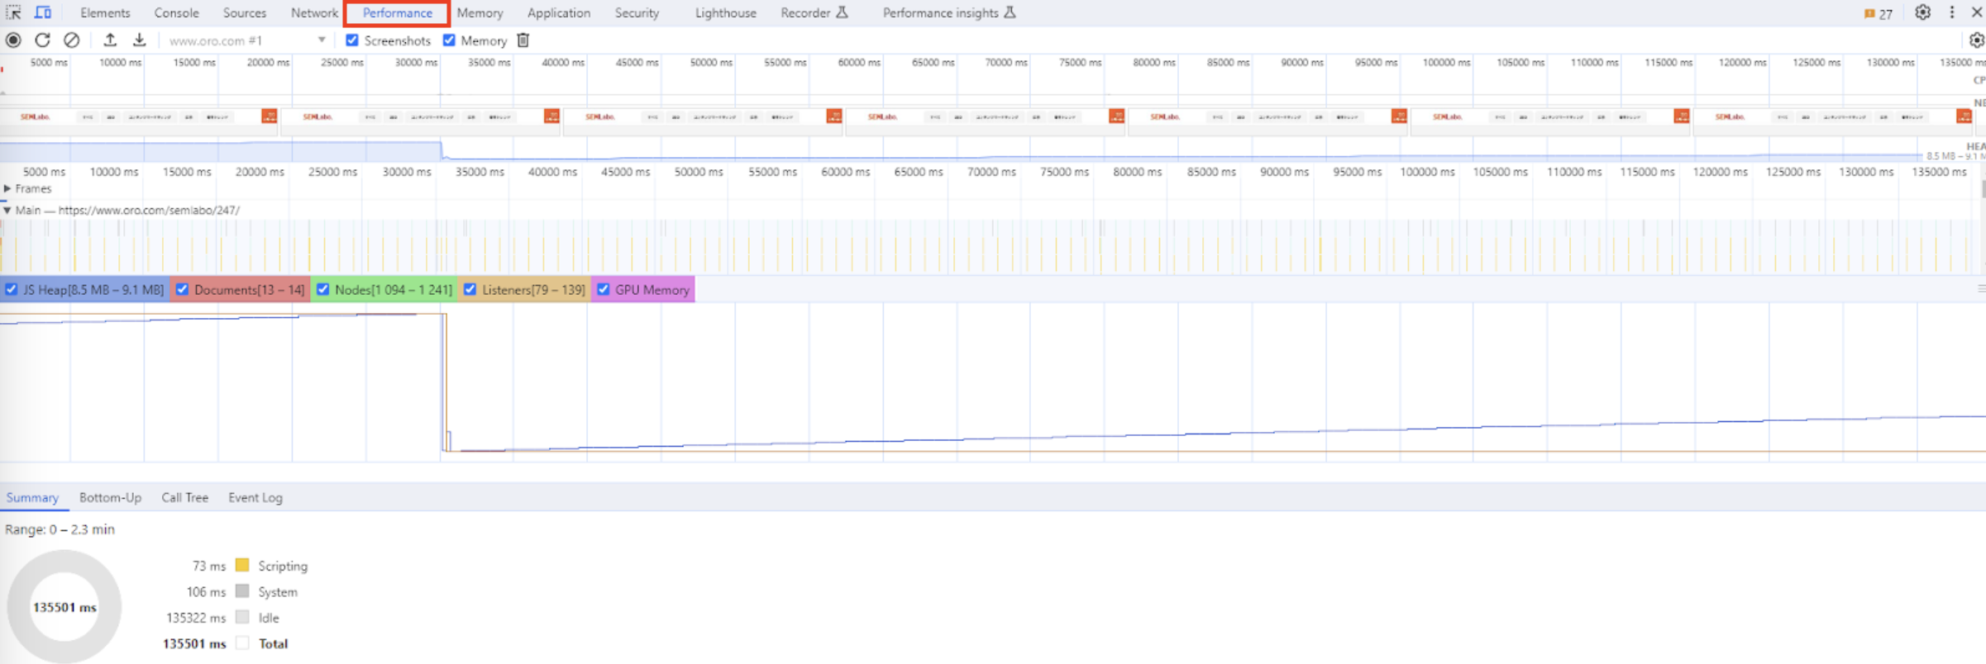Clear the recording with the clear icon

[x=72, y=40]
